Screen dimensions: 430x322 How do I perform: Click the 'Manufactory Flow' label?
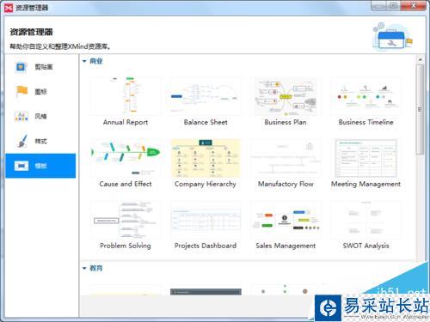pos(286,184)
